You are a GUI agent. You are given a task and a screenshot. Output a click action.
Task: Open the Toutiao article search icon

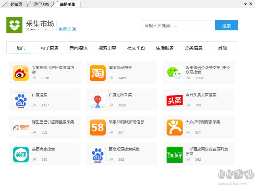pyautogui.click(x=175, y=100)
